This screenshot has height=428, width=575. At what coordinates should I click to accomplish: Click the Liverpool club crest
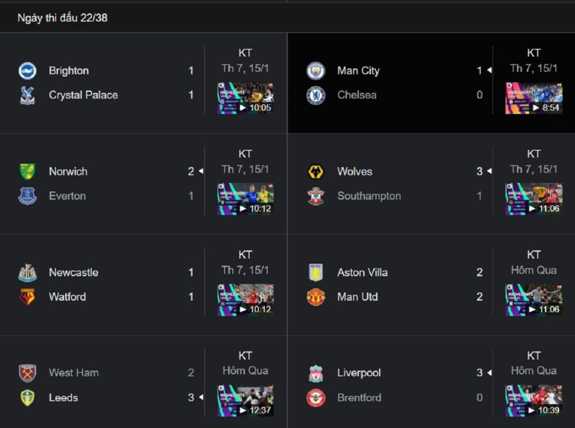pyautogui.click(x=316, y=374)
